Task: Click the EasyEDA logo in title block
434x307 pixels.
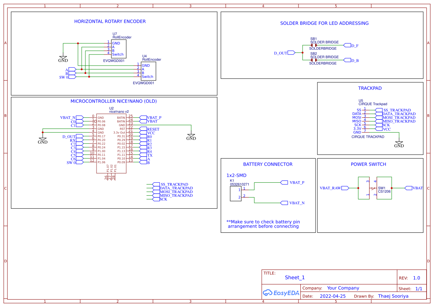Action: pos(281,293)
